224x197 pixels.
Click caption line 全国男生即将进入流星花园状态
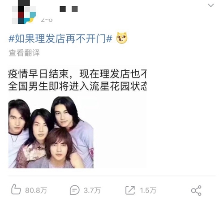78,86
